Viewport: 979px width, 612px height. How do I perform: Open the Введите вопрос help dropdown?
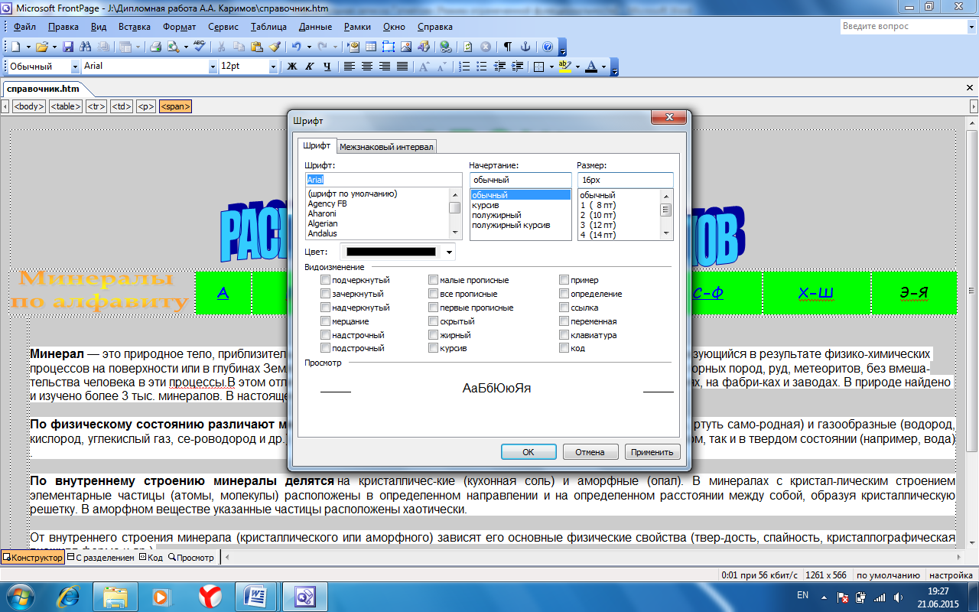pyautogui.click(x=971, y=27)
